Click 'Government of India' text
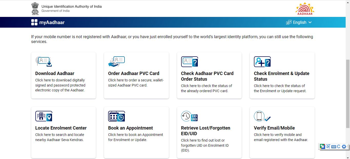Image resolution: width=350 pixels, height=159 pixels. 55,11
